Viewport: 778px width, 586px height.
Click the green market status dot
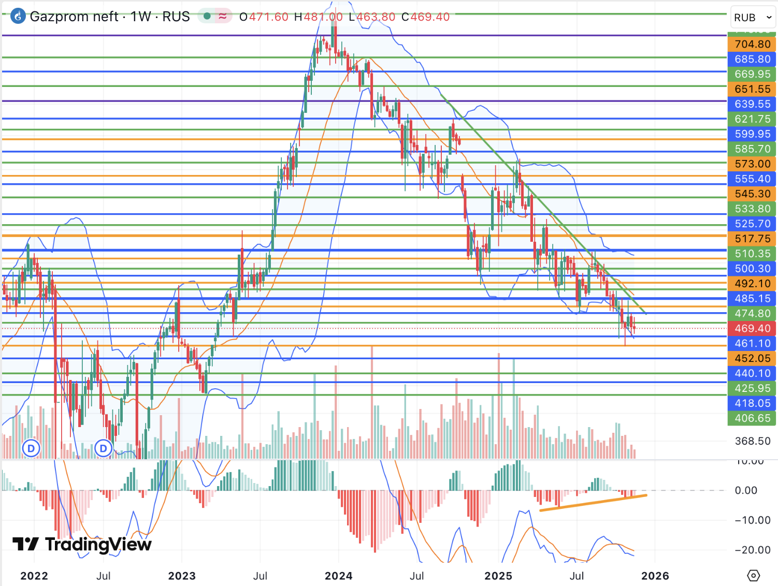coord(207,16)
